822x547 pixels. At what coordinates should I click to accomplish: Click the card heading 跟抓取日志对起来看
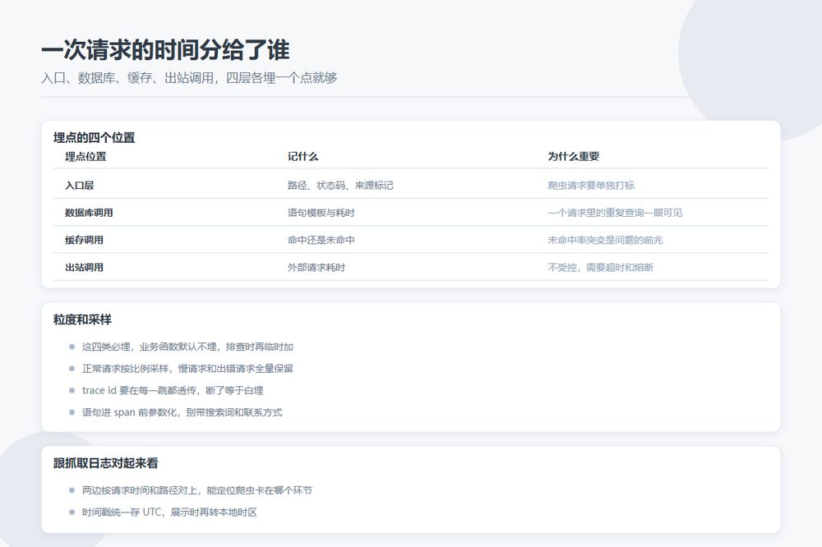pos(106,463)
